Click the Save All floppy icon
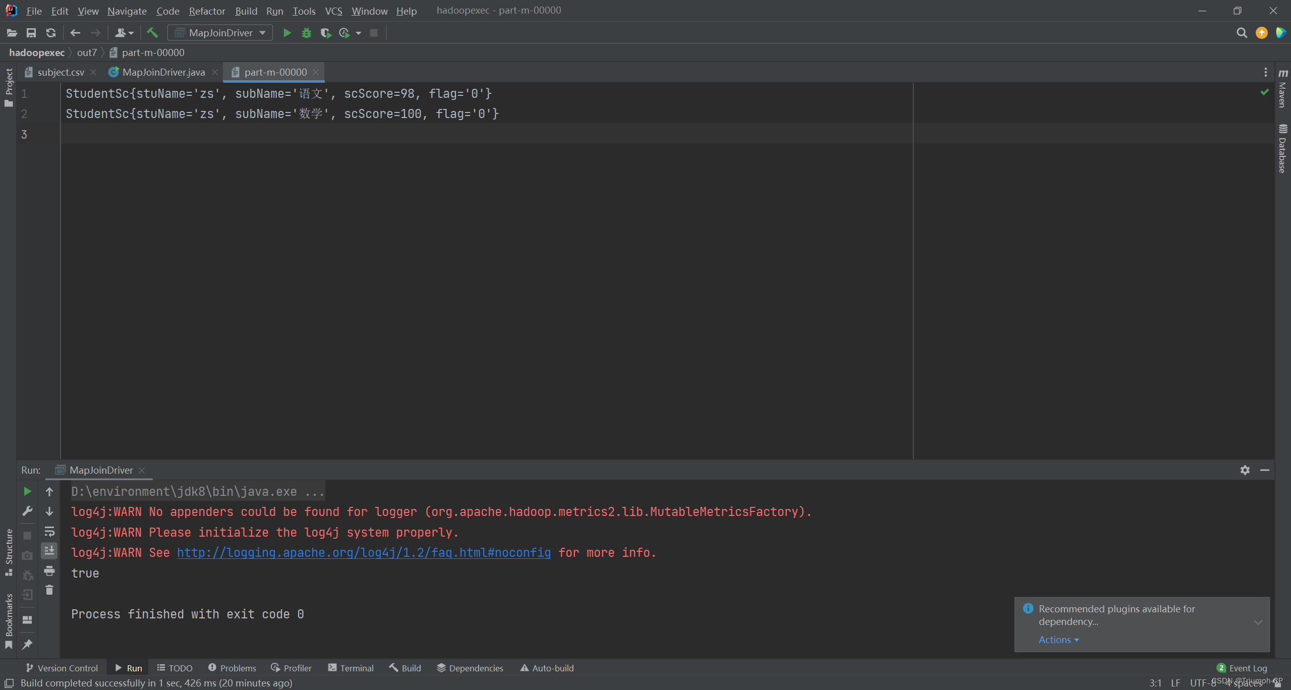 pos(31,33)
